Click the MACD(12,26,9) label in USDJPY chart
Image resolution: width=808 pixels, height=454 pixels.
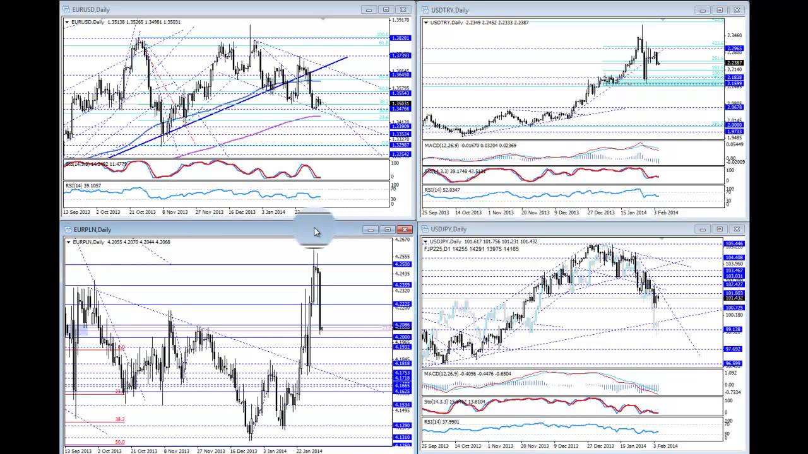(468, 374)
